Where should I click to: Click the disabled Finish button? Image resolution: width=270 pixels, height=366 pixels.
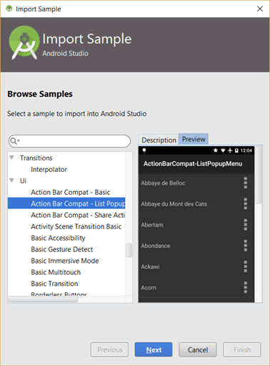click(242, 350)
